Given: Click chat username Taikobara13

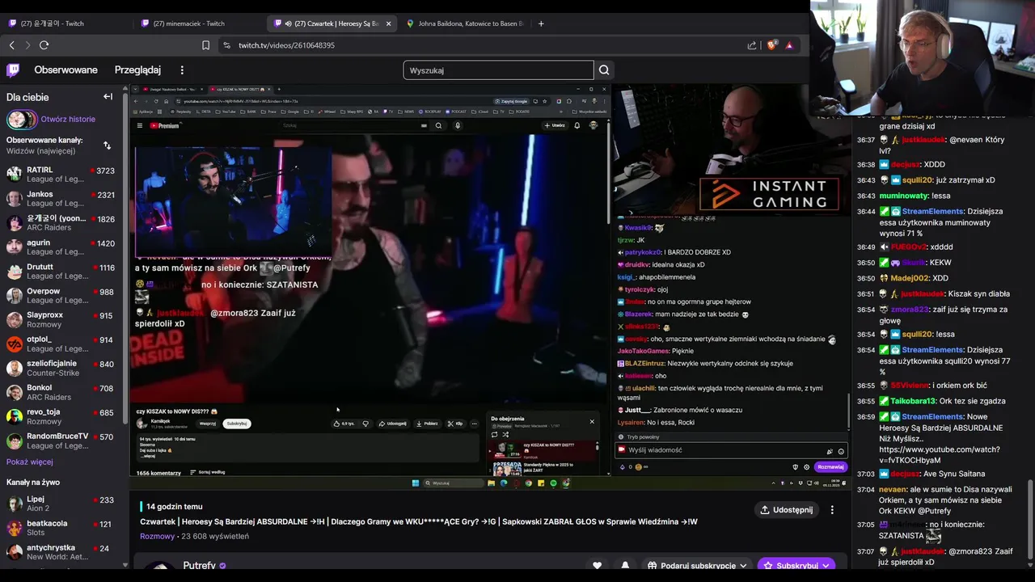Looking at the screenshot, I should [914, 401].
